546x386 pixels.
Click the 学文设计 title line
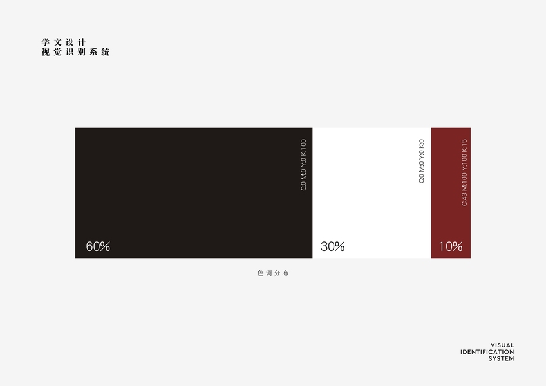click(64, 42)
